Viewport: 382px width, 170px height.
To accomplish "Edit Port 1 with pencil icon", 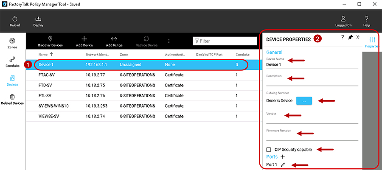I will [283, 164].
